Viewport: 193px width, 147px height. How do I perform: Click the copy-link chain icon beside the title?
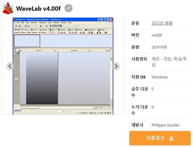[68, 8]
